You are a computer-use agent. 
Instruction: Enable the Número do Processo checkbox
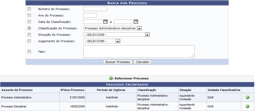pos(29,9)
